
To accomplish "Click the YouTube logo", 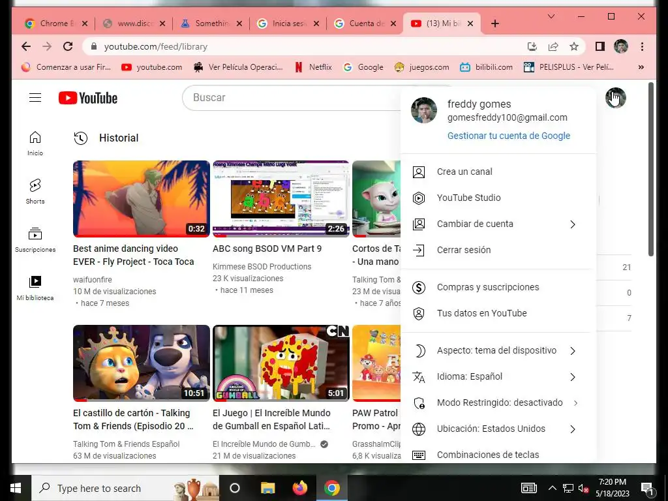I will 88,98.
